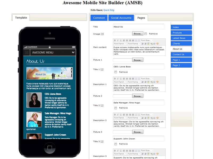Select the Pages tab
213x159 pixels.
coord(141,18)
